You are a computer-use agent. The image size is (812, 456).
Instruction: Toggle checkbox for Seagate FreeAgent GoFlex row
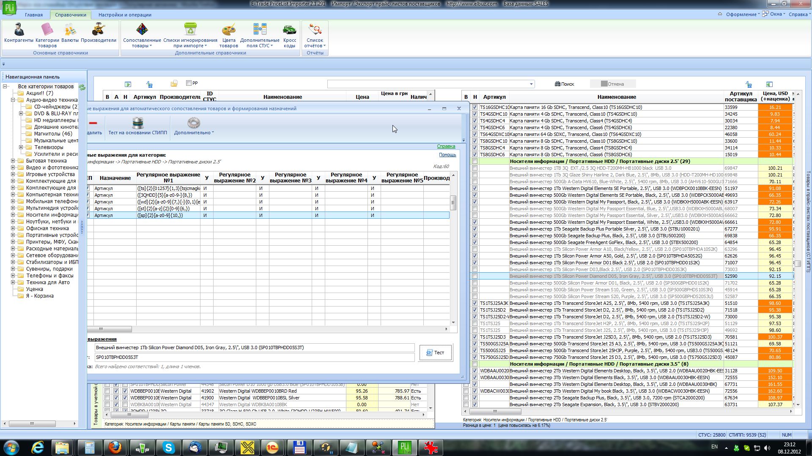475,242
